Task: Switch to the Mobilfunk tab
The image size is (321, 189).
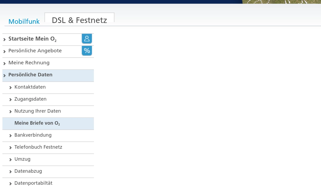Action: click(x=24, y=21)
